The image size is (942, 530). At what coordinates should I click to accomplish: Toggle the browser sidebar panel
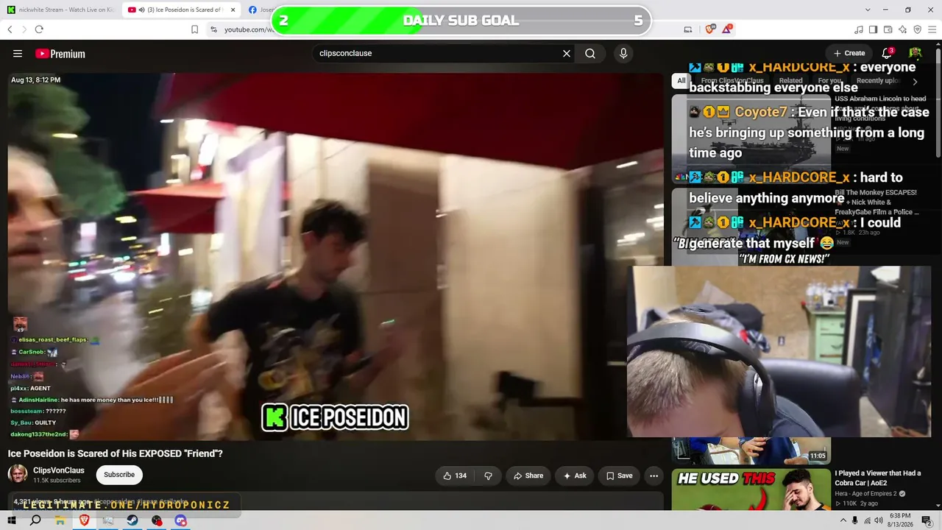[874, 29]
